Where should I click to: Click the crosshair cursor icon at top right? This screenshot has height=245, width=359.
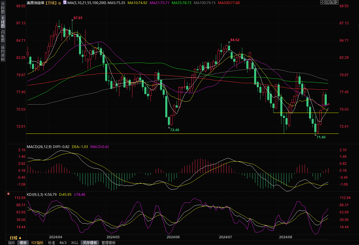click(322, 2)
